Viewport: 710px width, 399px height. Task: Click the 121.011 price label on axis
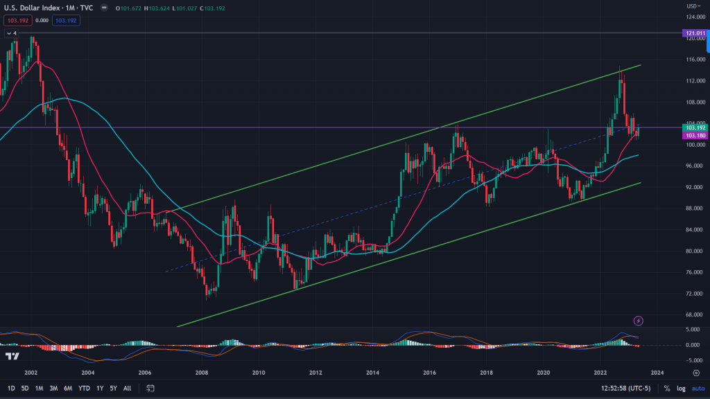pos(694,33)
